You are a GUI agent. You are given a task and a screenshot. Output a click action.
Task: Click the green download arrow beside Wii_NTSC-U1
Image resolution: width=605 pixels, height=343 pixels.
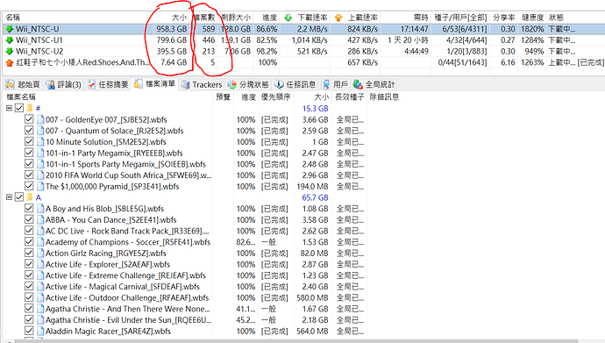10,40
